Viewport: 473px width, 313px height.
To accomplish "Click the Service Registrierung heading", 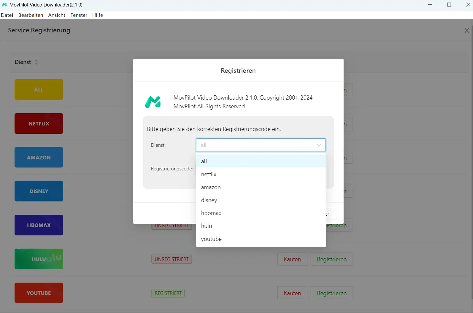I will pyautogui.click(x=39, y=30).
